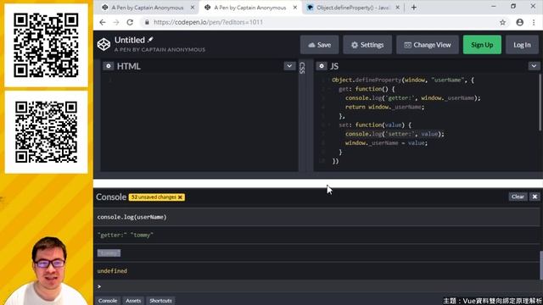
Task: Bookmark this page with star icon
Action: coord(502,23)
